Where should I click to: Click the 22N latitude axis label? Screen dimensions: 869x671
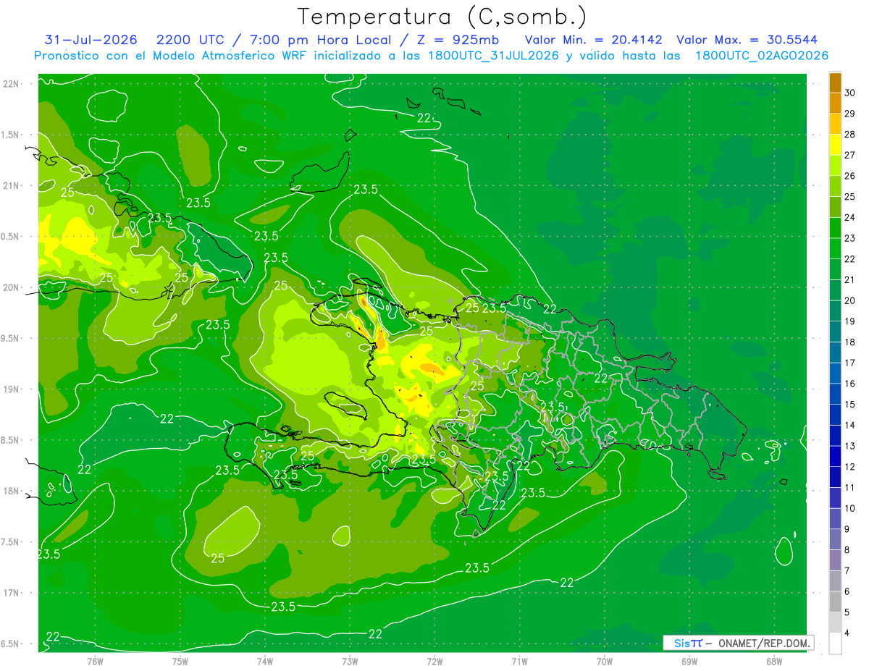pos(11,84)
